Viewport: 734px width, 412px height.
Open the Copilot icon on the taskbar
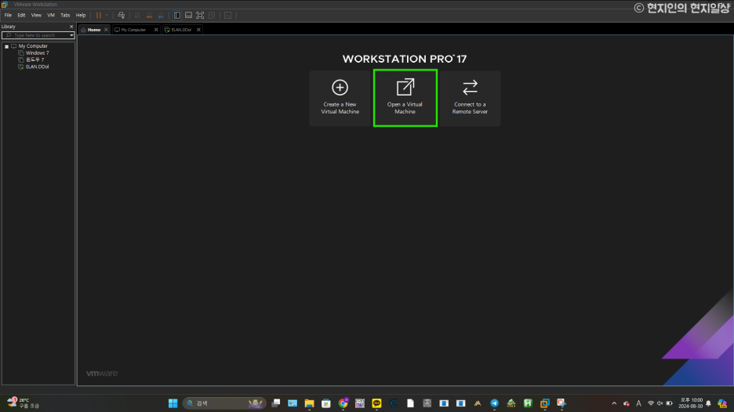722,403
